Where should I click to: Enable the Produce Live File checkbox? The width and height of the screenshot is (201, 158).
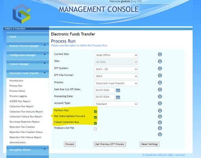pos(95,129)
